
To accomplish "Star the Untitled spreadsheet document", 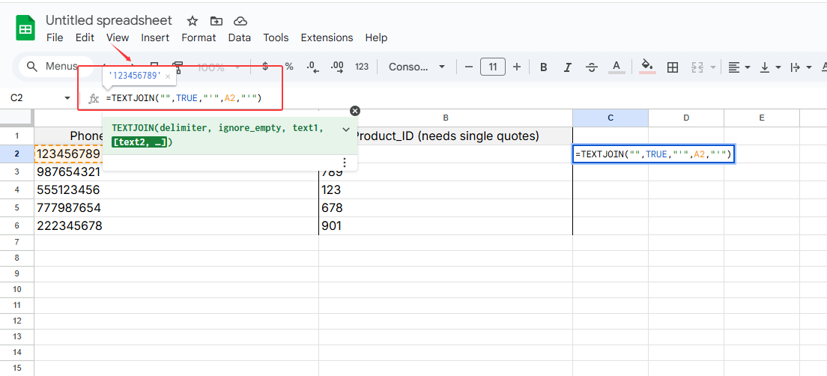I will pyautogui.click(x=193, y=21).
